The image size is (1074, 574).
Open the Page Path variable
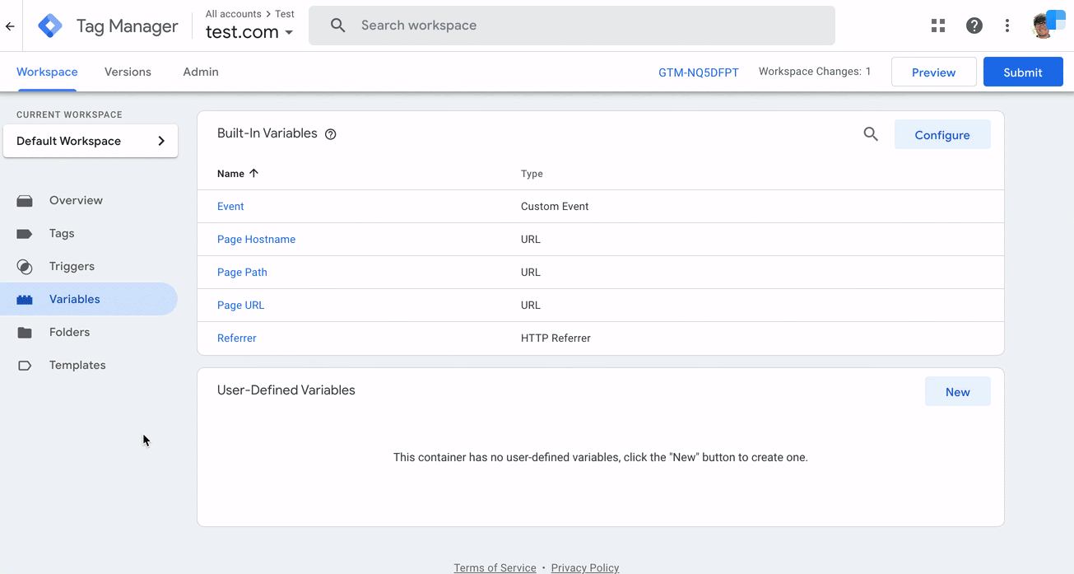pos(242,273)
